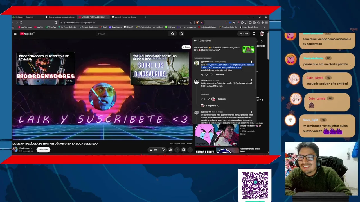This screenshot has width=360, height=202.
Task: Expand the 1 respuesta replies
Action: [210, 106]
